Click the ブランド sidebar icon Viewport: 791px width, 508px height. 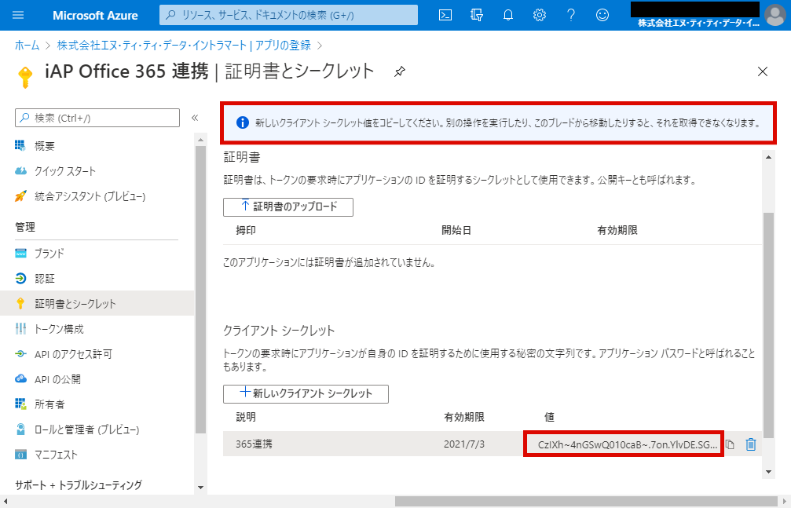pyautogui.click(x=20, y=254)
